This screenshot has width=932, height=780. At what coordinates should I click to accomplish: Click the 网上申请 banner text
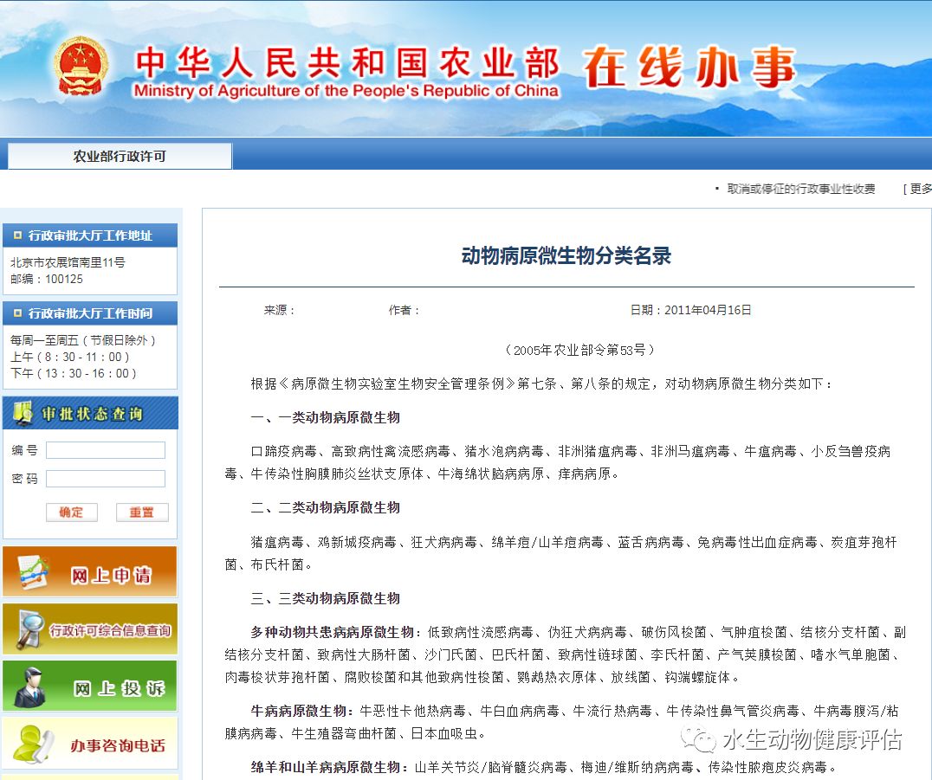111,575
